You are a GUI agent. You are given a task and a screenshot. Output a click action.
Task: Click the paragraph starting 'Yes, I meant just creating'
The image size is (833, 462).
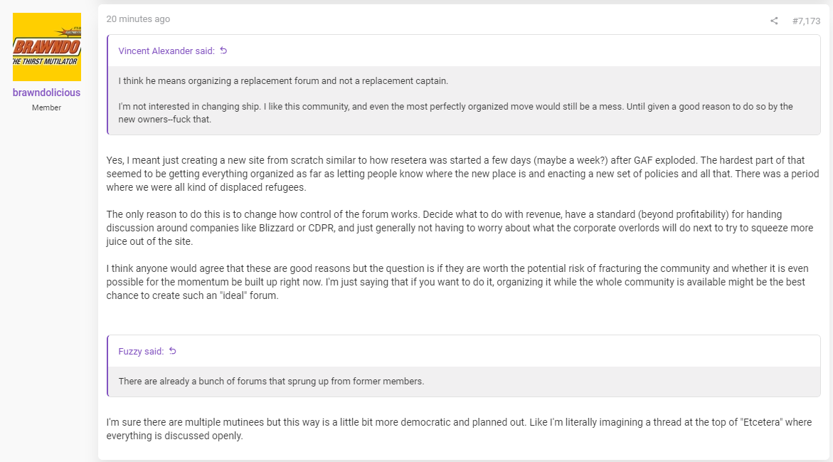[462, 174]
